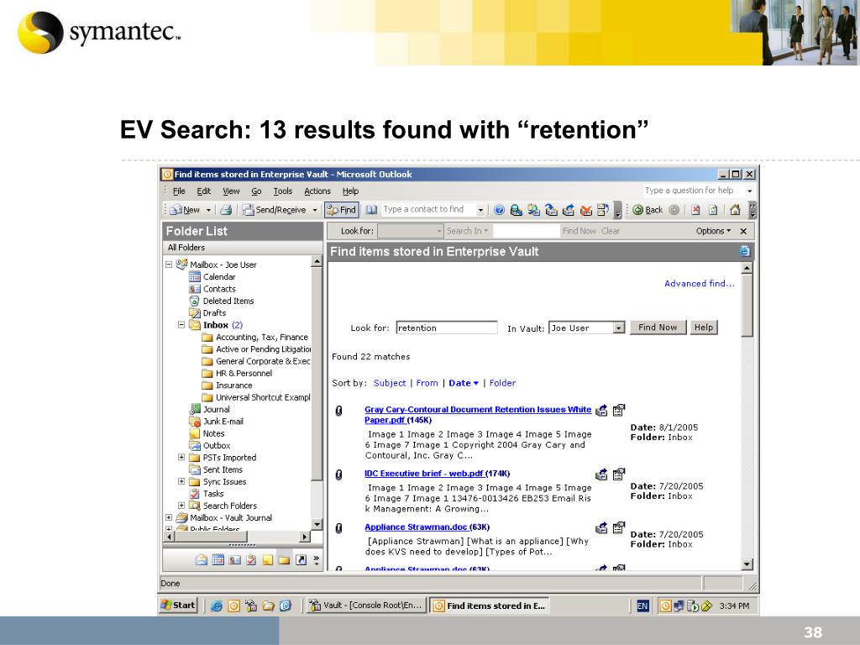Image resolution: width=860 pixels, height=645 pixels.
Task: Sort results by From
Action: (427, 383)
